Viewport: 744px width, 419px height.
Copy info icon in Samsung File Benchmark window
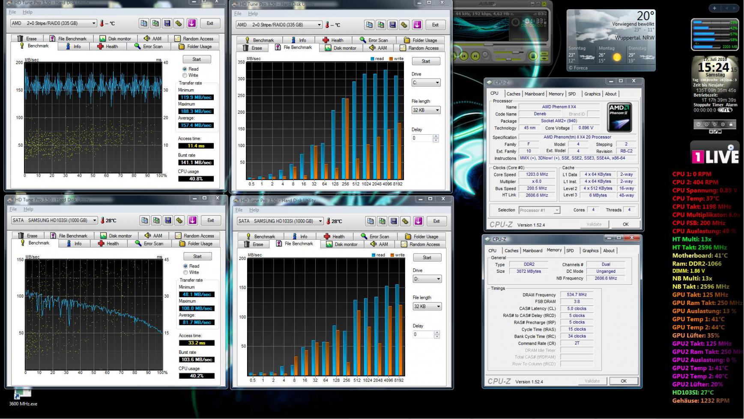(371, 221)
